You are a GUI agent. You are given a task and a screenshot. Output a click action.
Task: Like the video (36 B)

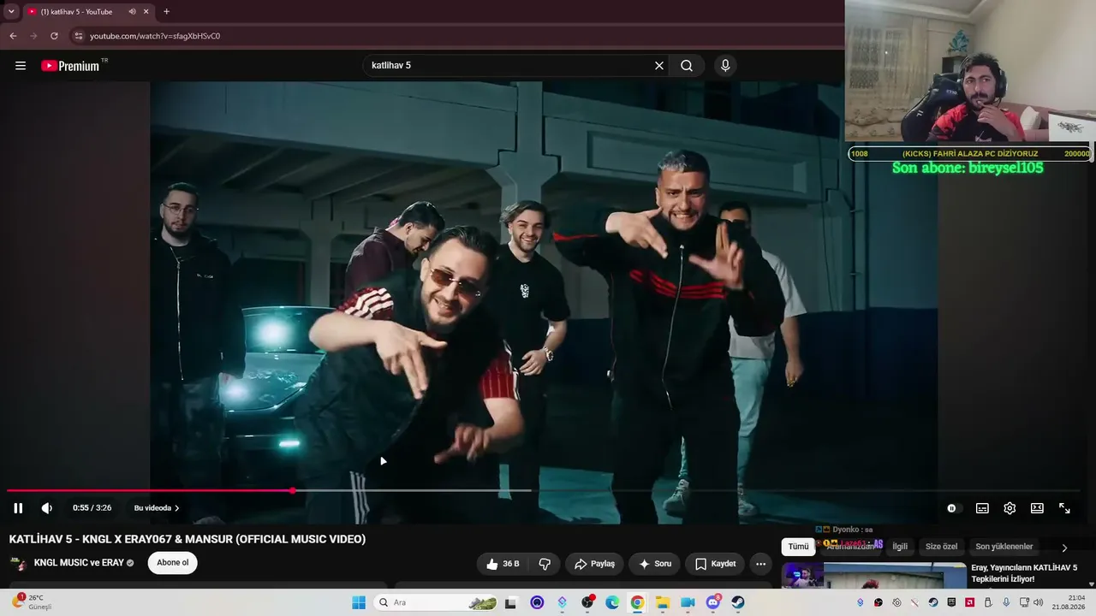coord(503,564)
